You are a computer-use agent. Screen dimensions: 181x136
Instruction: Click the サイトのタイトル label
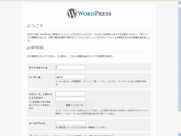[38, 68]
